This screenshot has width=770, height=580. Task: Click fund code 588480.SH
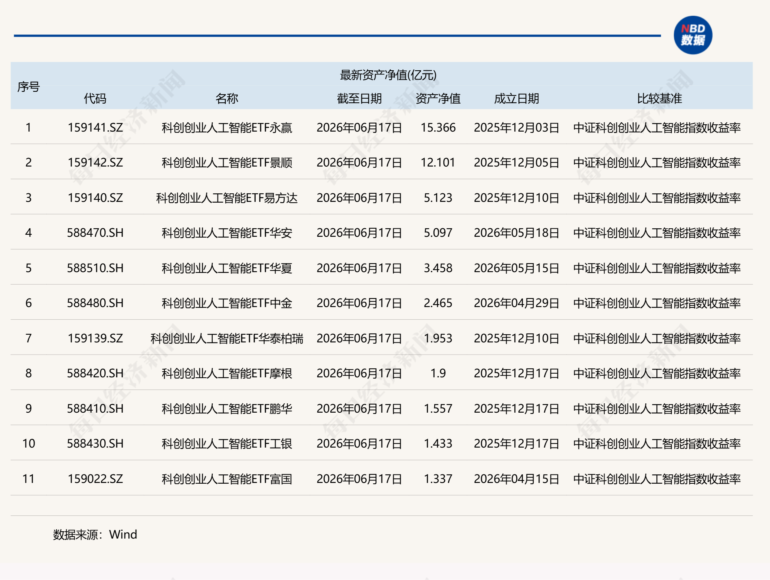pyautogui.click(x=95, y=303)
